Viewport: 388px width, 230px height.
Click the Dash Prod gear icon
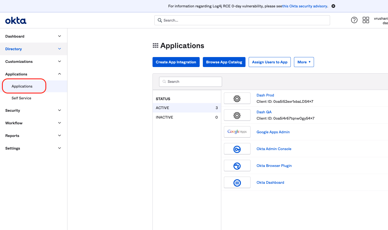[x=237, y=99]
